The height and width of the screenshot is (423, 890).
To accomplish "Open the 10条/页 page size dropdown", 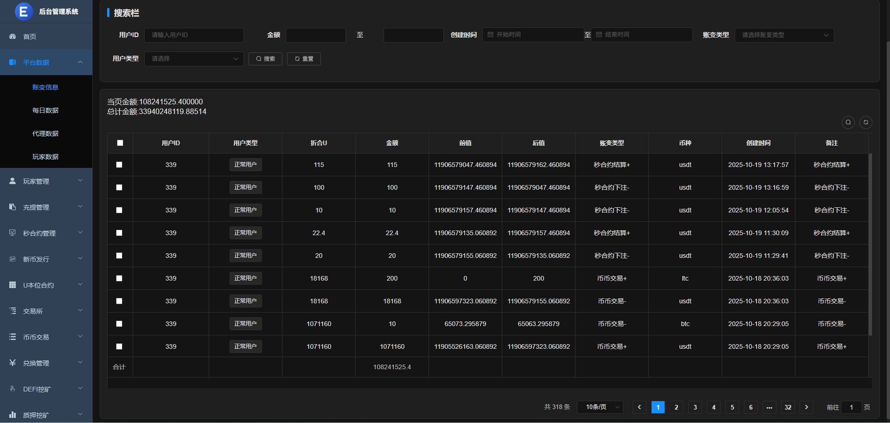I will tap(600, 407).
